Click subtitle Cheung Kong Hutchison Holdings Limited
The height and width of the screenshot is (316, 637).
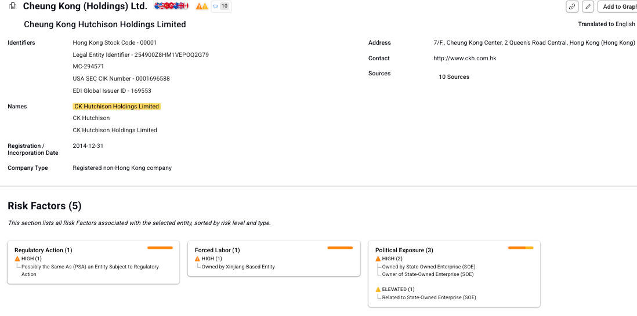[105, 24]
